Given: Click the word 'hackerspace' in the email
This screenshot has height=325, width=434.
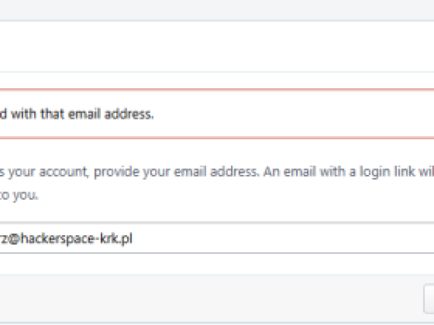Looking at the screenshot, I should pyautogui.click(x=58, y=238).
